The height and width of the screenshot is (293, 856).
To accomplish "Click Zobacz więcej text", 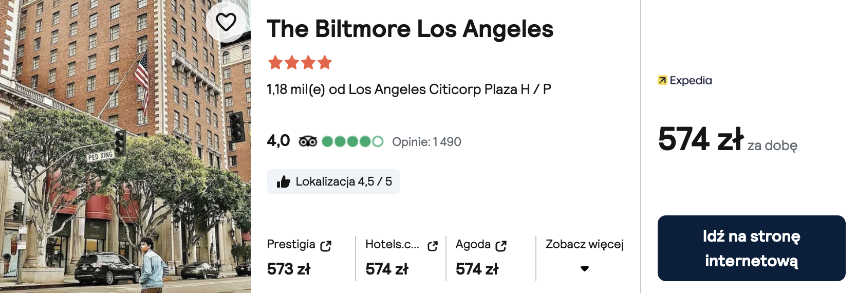I will pyautogui.click(x=585, y=244).
